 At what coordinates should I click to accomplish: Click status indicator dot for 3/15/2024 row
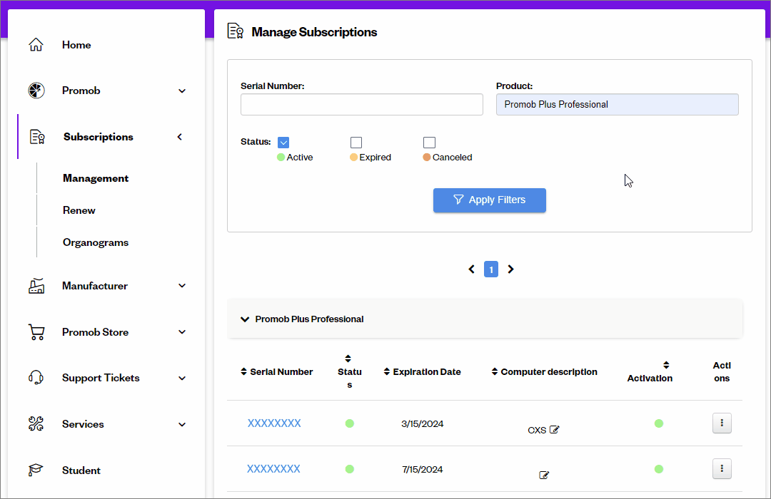click(x=350, y=423)
